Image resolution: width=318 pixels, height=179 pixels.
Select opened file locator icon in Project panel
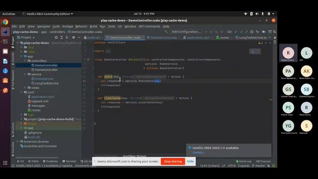56,38
